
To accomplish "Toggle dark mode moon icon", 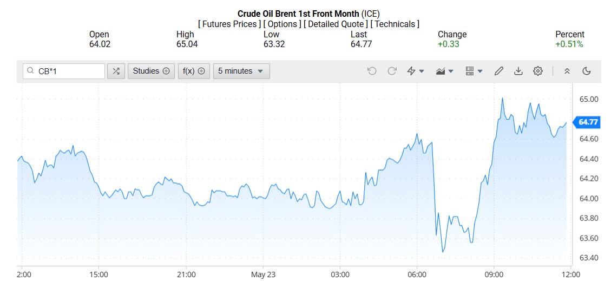I will (x=587, y=71).
